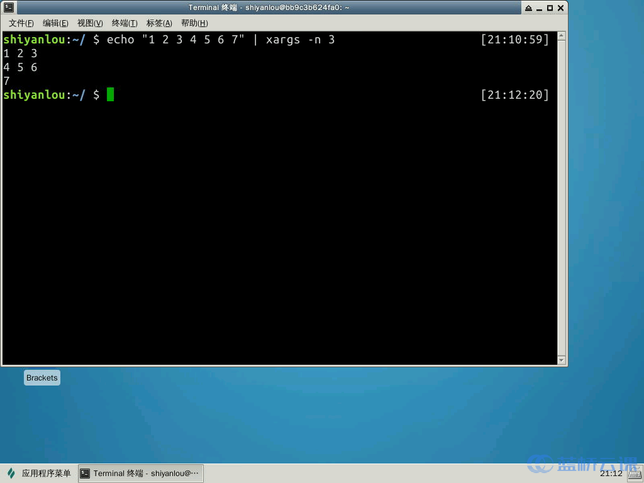Click the terminal scrollbar track

coord(562,189)
